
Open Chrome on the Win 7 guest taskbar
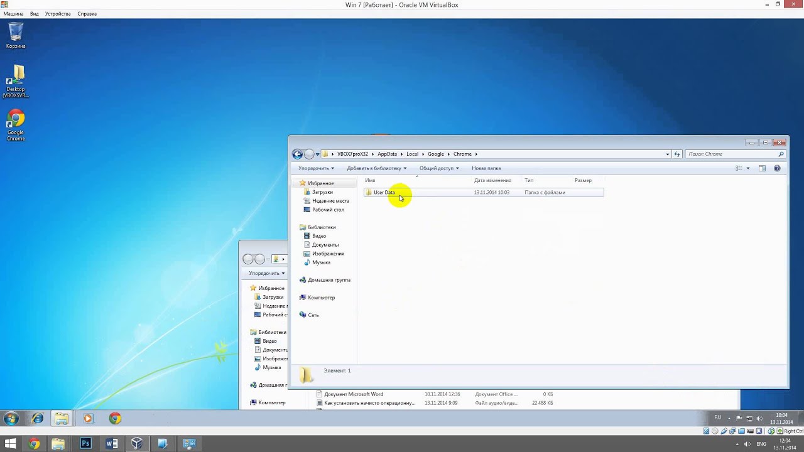[114, 419]
